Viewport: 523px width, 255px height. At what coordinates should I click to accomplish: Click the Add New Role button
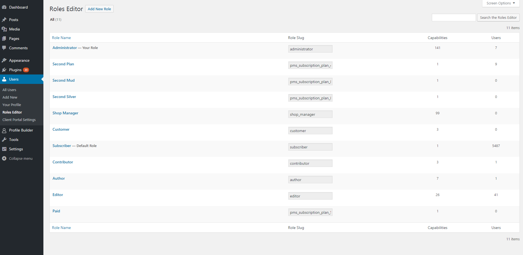click(99, 9)
